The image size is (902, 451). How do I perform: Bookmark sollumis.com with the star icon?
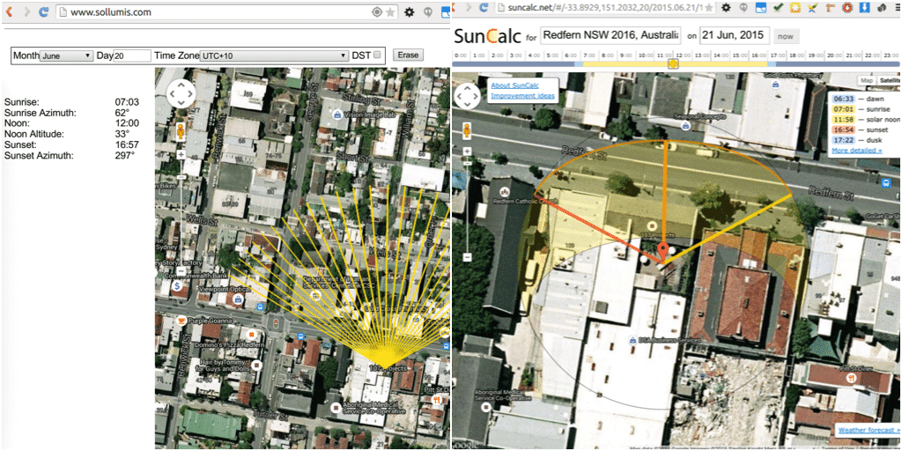390,11
